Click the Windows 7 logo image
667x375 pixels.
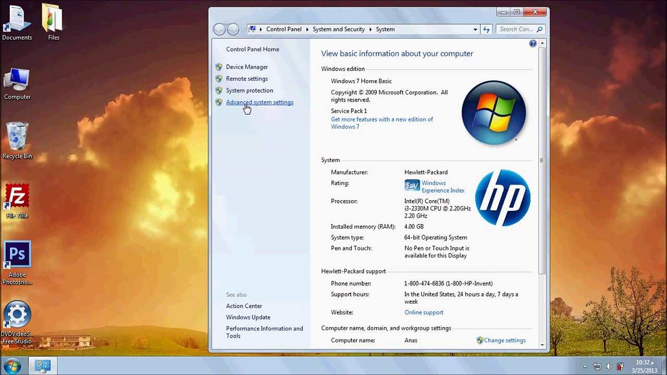[493, 113]
